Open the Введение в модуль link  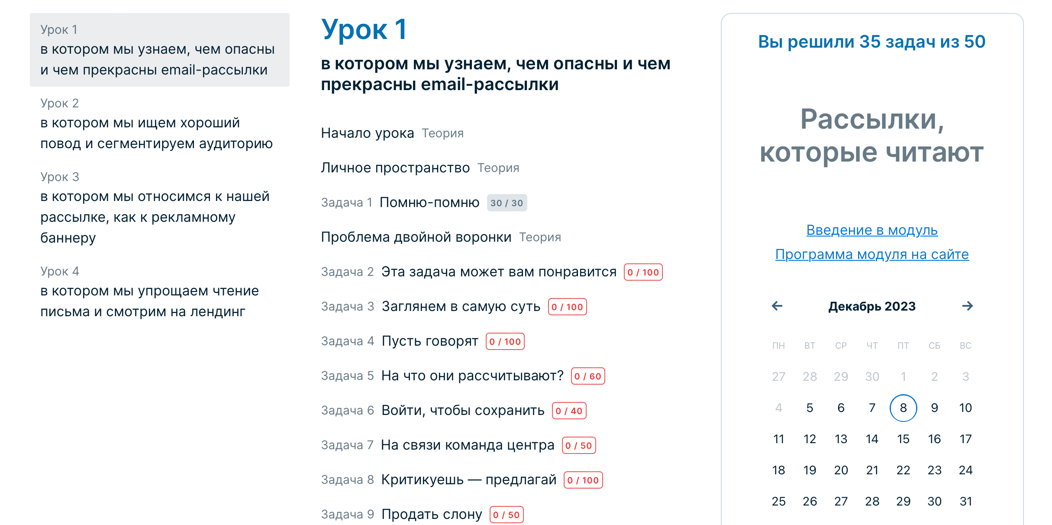tap(872, 230)
